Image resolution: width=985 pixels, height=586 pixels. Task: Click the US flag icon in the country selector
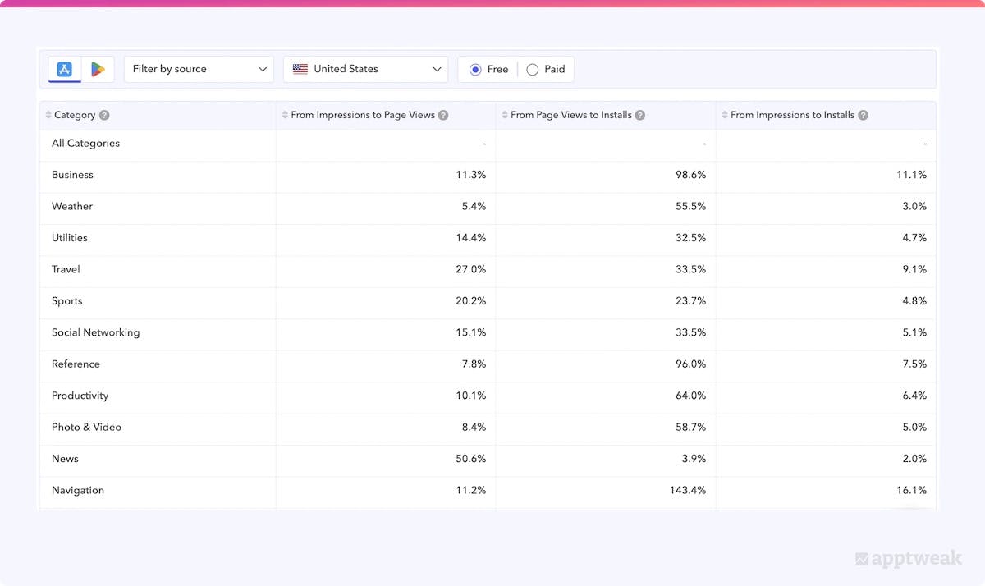(x=300, y=69)
